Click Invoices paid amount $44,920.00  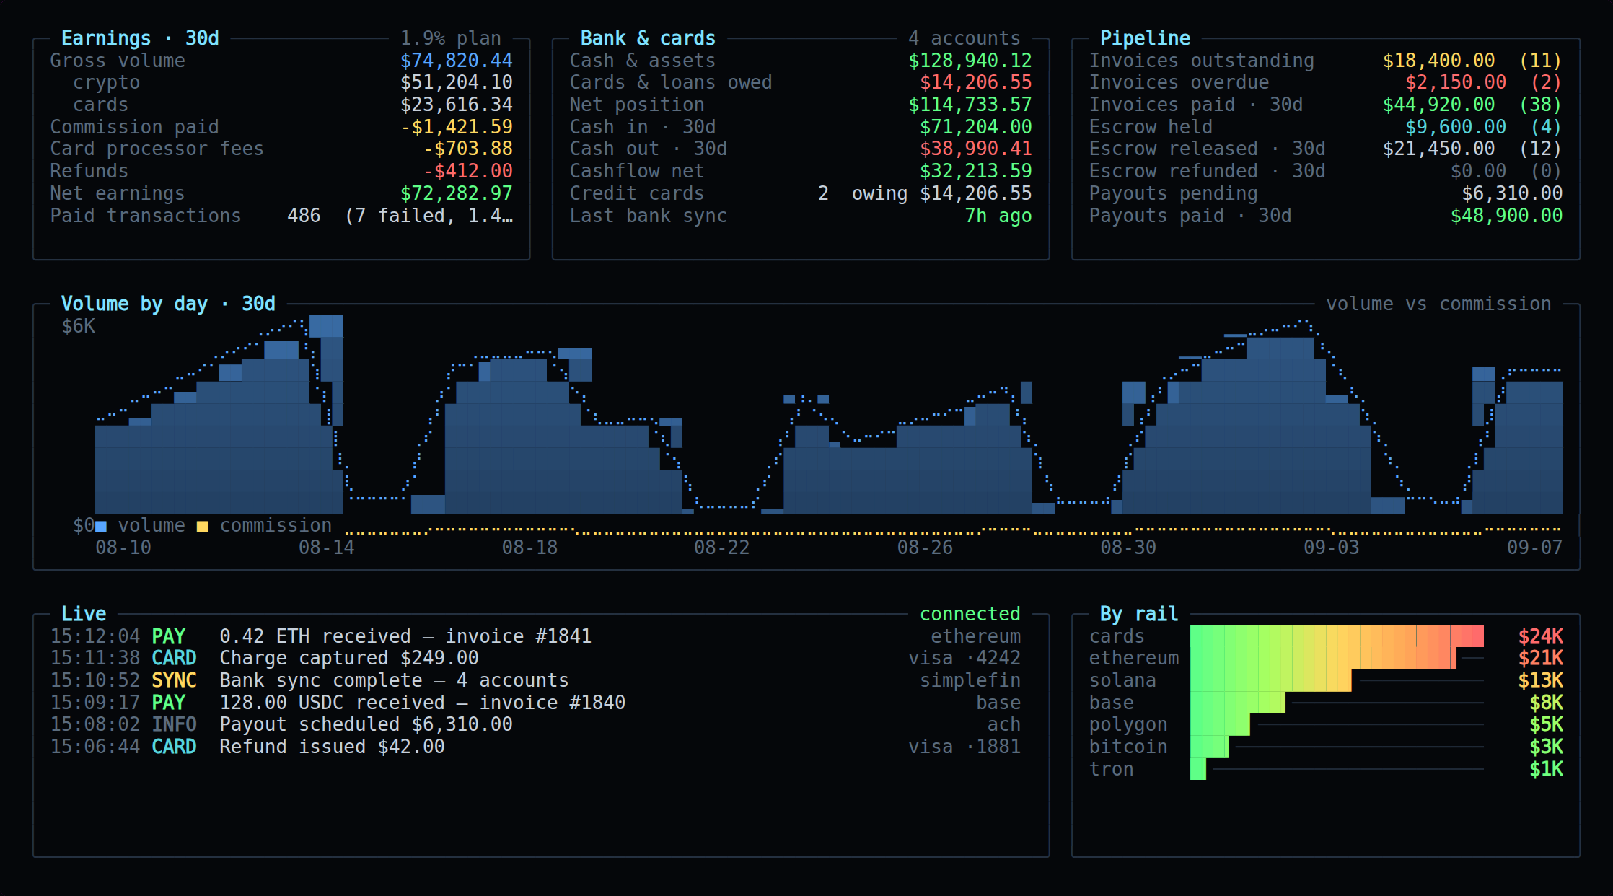tap(1438, 105)
